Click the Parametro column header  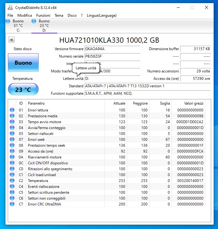tap(65, 103)
